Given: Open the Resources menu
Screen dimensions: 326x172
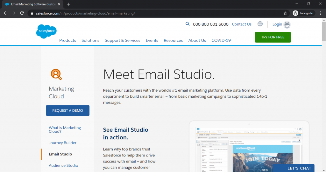Looking at the screenshot, I should click(173, 40).
